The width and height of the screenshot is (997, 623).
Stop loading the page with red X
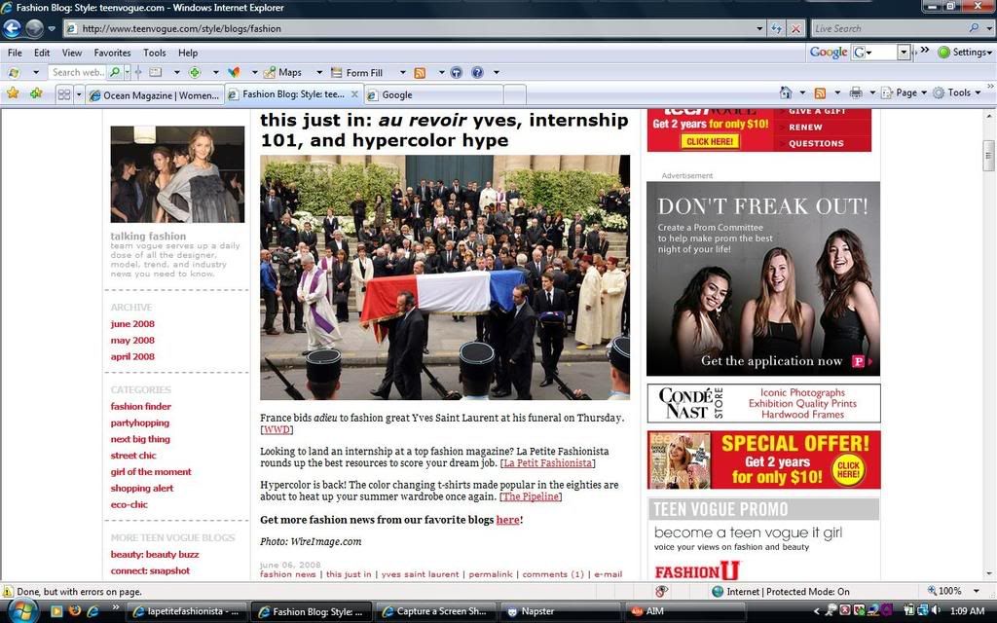(x=795, y=28)
